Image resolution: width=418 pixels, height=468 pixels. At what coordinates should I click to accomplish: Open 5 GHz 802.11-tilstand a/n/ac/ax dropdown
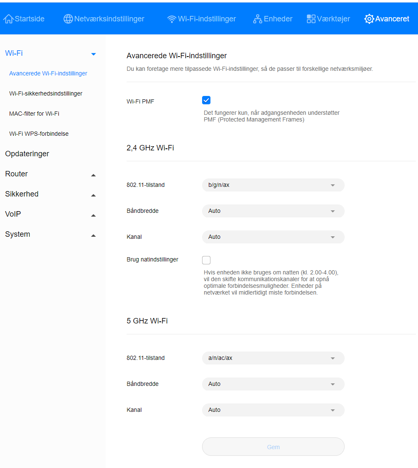point(273,358)
